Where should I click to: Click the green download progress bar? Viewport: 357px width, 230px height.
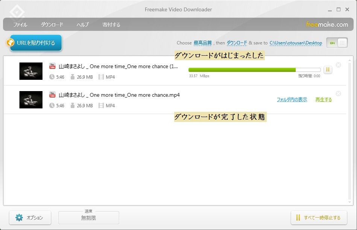pos(255,70)
